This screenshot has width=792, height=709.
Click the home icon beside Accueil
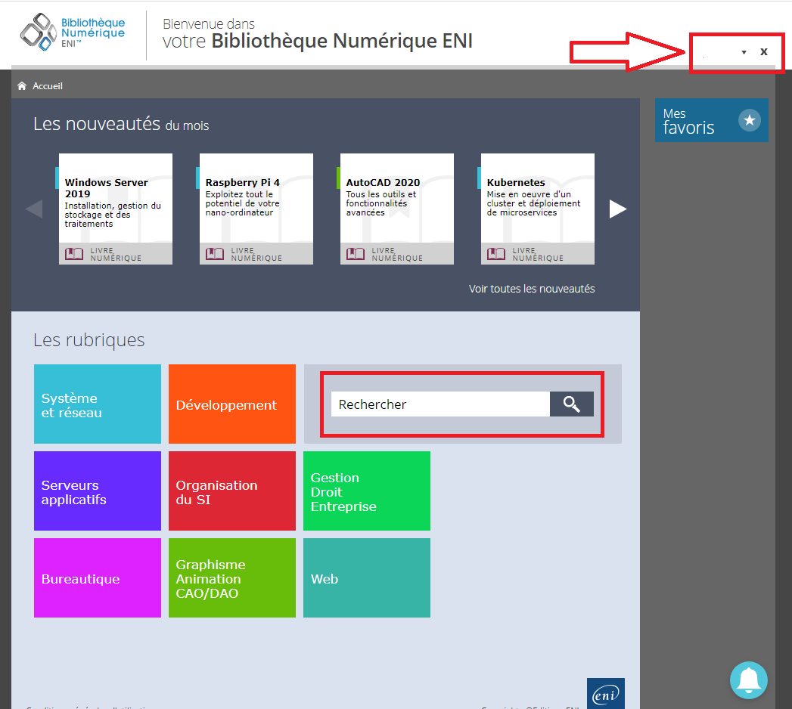coord(22,85)
